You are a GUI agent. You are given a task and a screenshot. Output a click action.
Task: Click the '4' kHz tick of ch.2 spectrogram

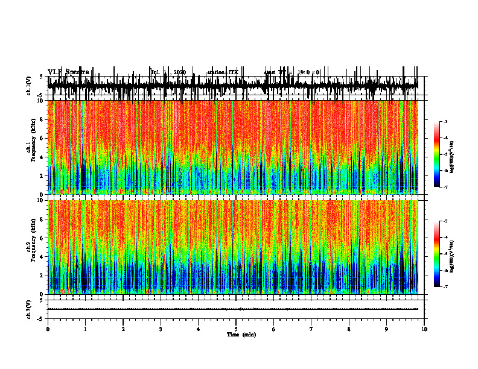click(42, 257)
